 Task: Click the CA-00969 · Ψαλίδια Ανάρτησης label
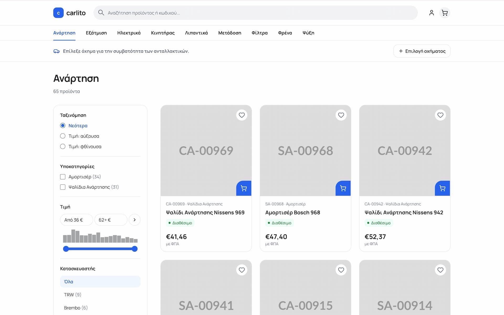194,204
